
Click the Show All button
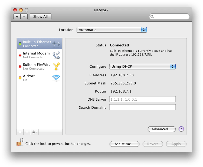pos(40,16)
